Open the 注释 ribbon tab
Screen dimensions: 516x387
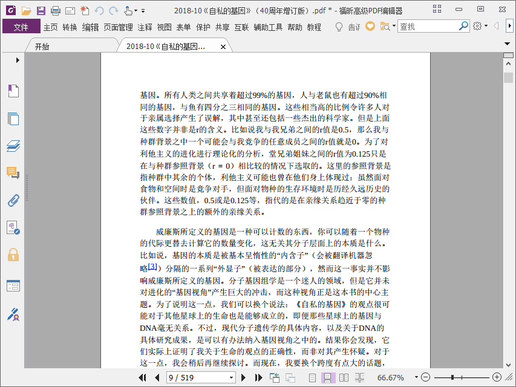[145, 27]
